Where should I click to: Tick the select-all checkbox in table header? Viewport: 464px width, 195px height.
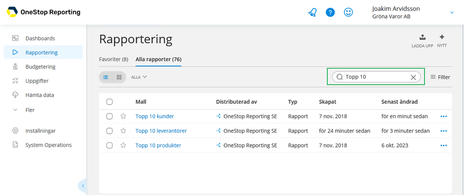click(x=109, y=102)
